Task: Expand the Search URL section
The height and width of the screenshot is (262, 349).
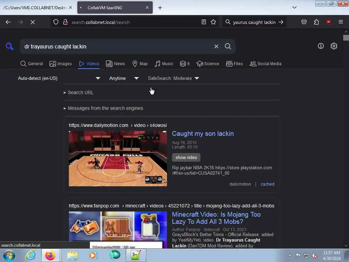Action: coord(79,92)
